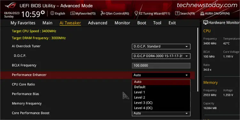Screen dimensions: 240x120
Task: Open the Exit tab
Action: pos(172,23)
